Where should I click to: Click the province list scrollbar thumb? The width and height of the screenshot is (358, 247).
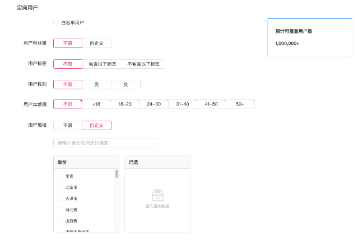[117, 174]
